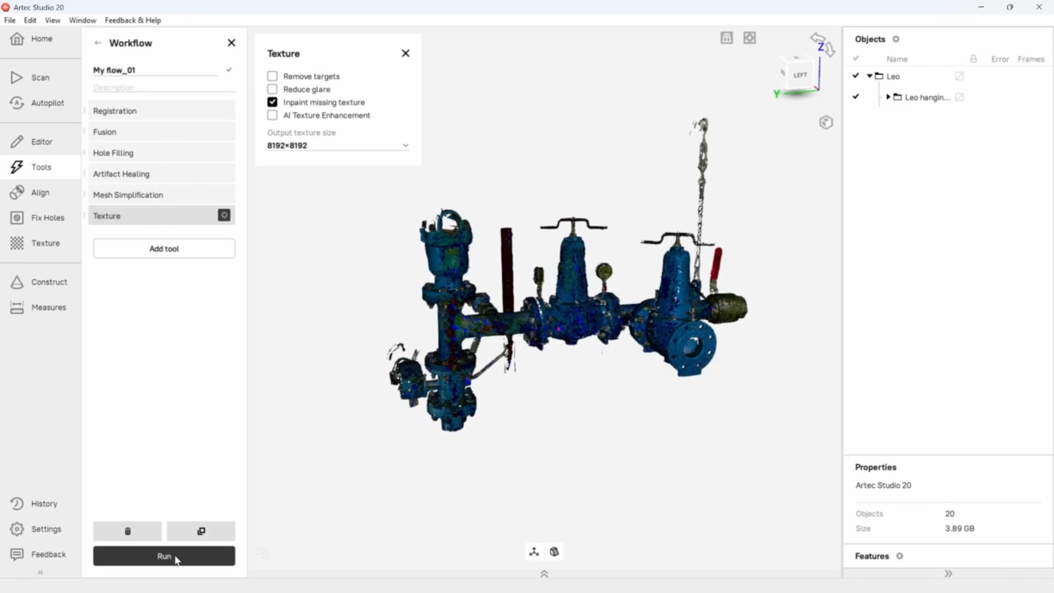Open the Editor tool
The height and width of the screenshot is (593, 1054).
coord(32,142)
